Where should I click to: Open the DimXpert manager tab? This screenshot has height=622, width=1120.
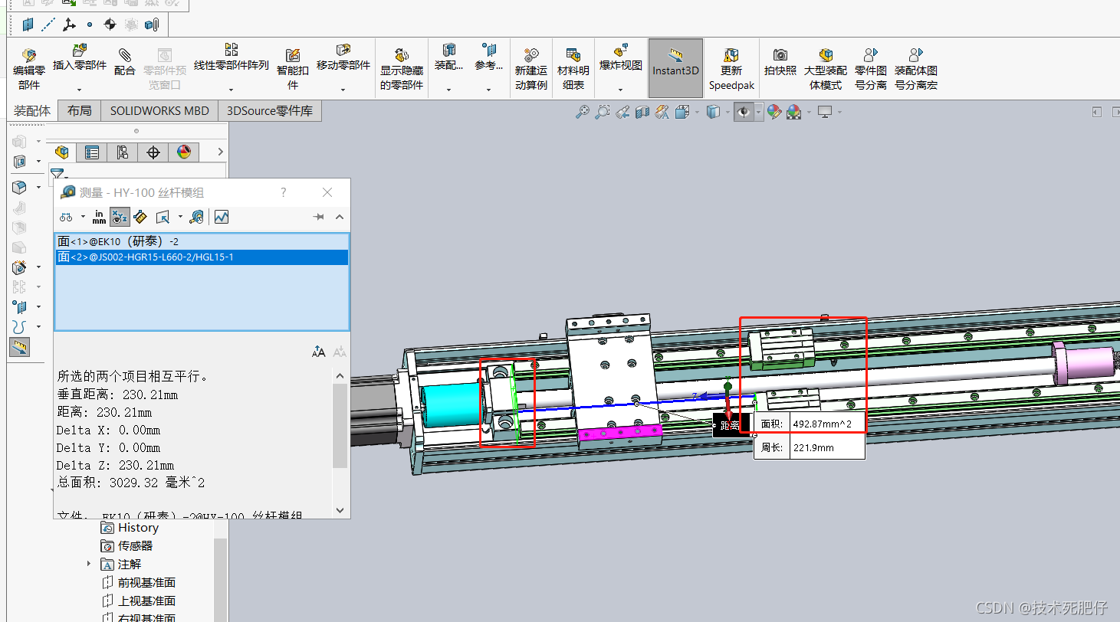153,152
